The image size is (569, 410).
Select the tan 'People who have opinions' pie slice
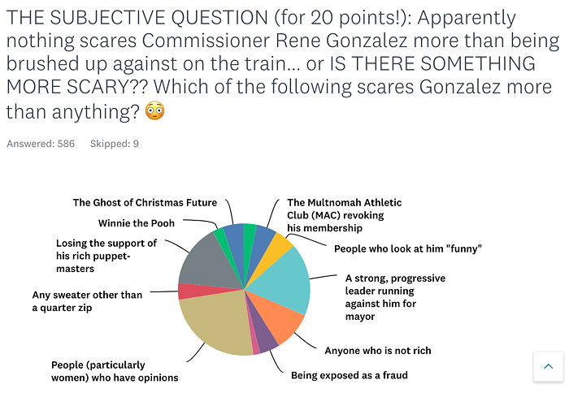click(x=214, y=325)
